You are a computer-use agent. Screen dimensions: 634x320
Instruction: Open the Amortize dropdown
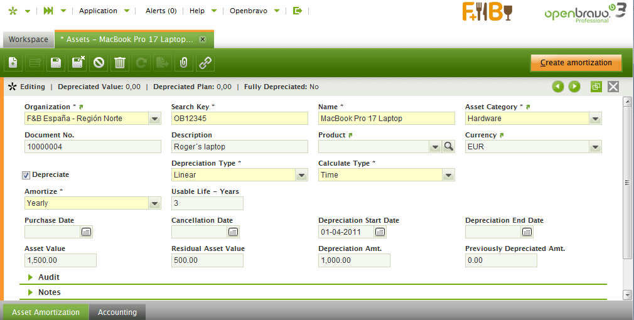pos(154,203)
